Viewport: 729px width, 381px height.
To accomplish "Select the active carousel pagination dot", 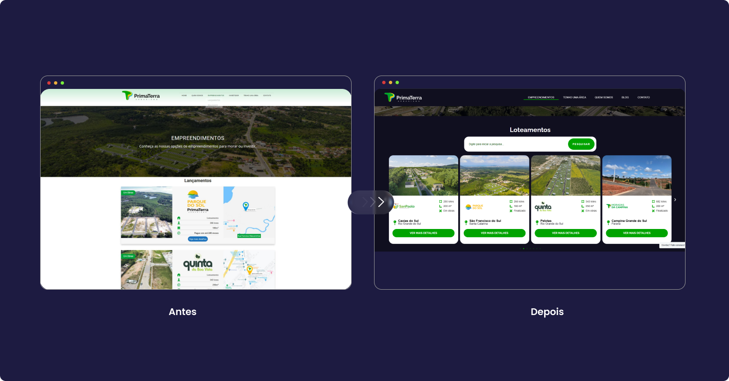I will (524, 249).
